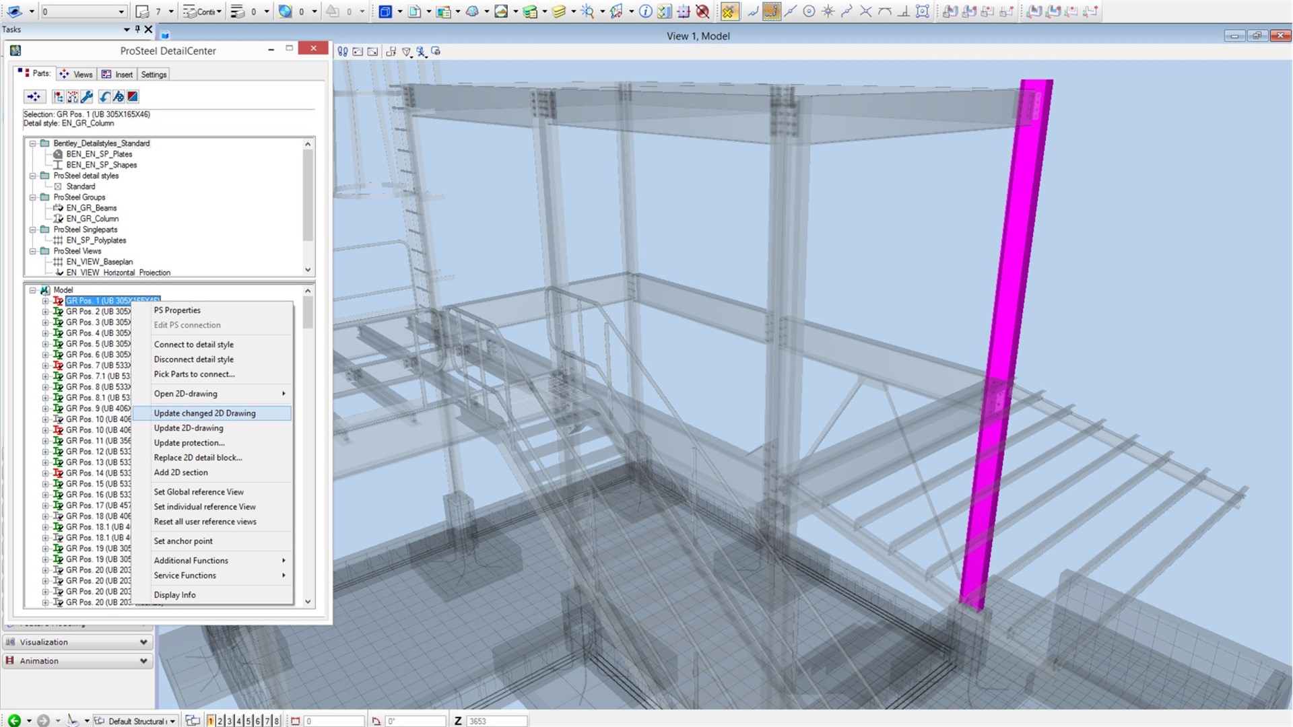Click the PS Properties icon in context menu

[x=178, y=310]
